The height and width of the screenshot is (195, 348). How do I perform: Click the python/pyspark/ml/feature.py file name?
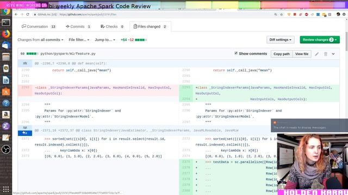point(68,54)
